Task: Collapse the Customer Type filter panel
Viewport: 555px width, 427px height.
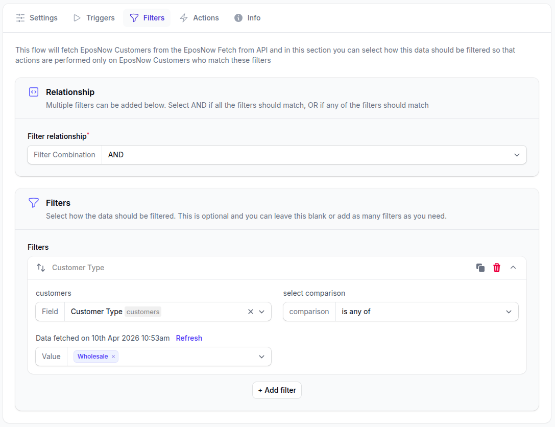Action: coord(513,268)
